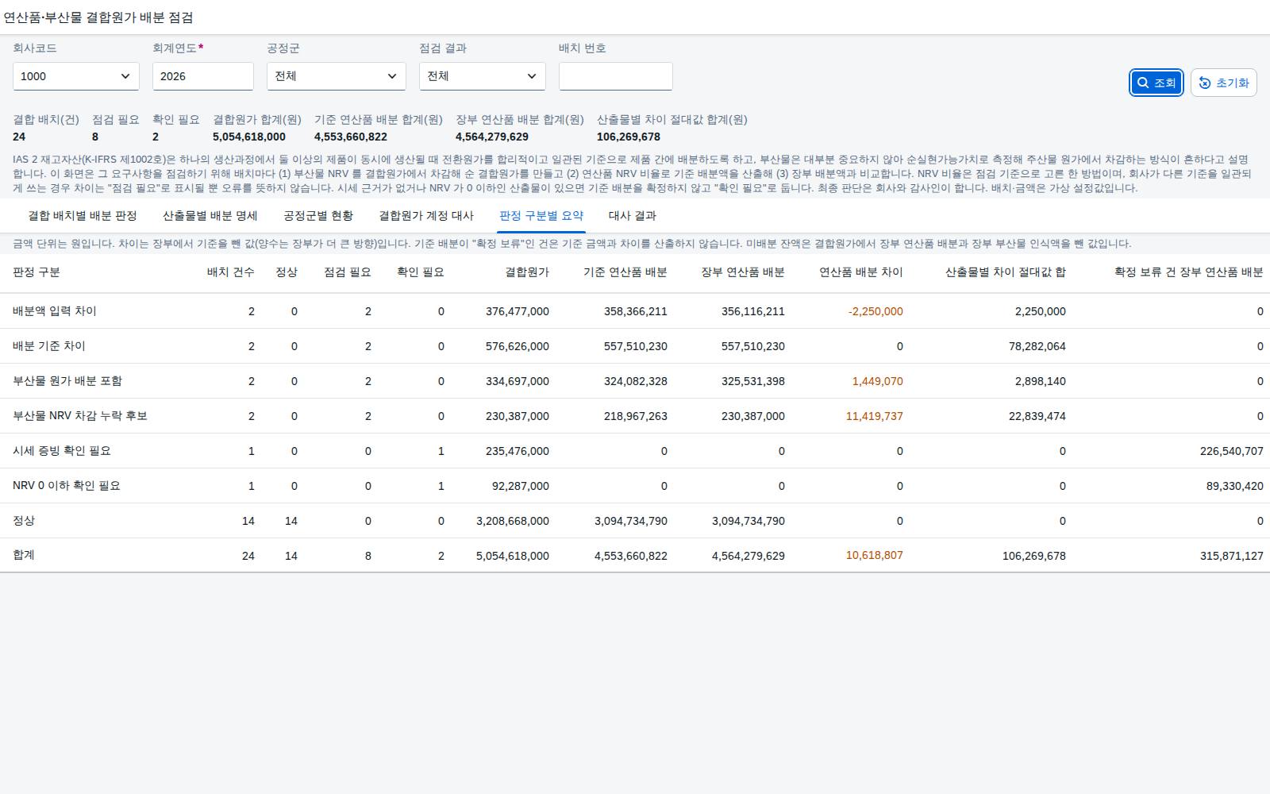Click the 판정 구분 column header
1270x794 pixels.
(37, 272)
